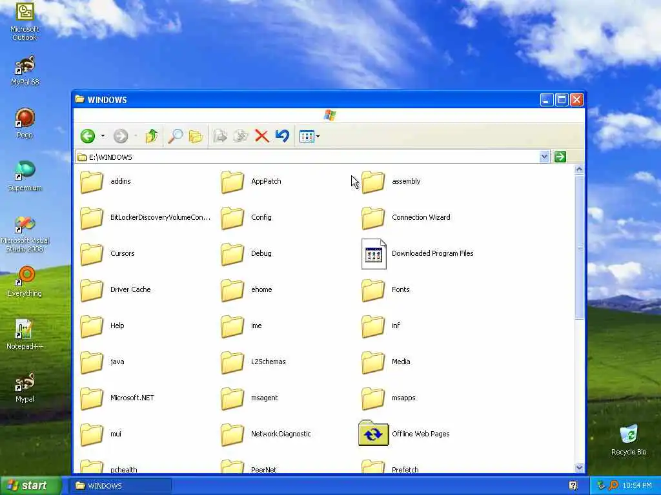Select the inf folder
The image size is (661, 495).
(381, 325)
